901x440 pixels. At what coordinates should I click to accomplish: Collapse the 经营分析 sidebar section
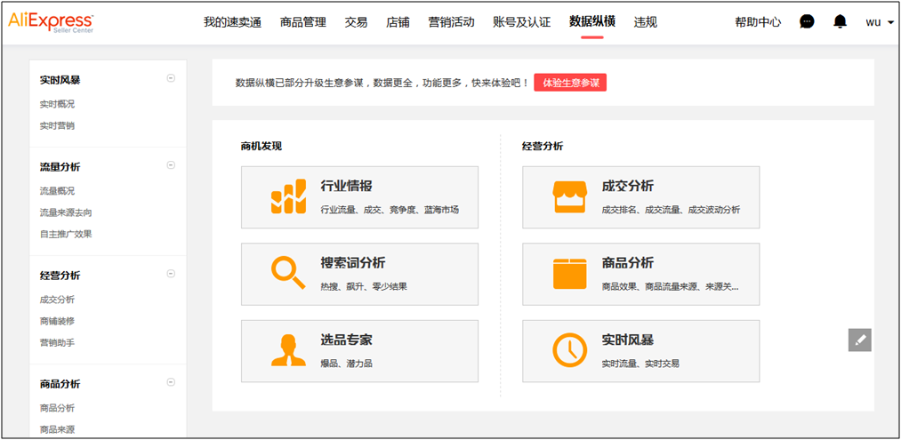click(171, 274)
